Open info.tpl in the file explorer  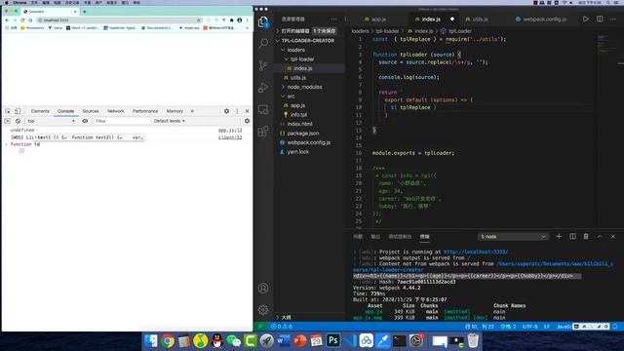coord(298,115)
